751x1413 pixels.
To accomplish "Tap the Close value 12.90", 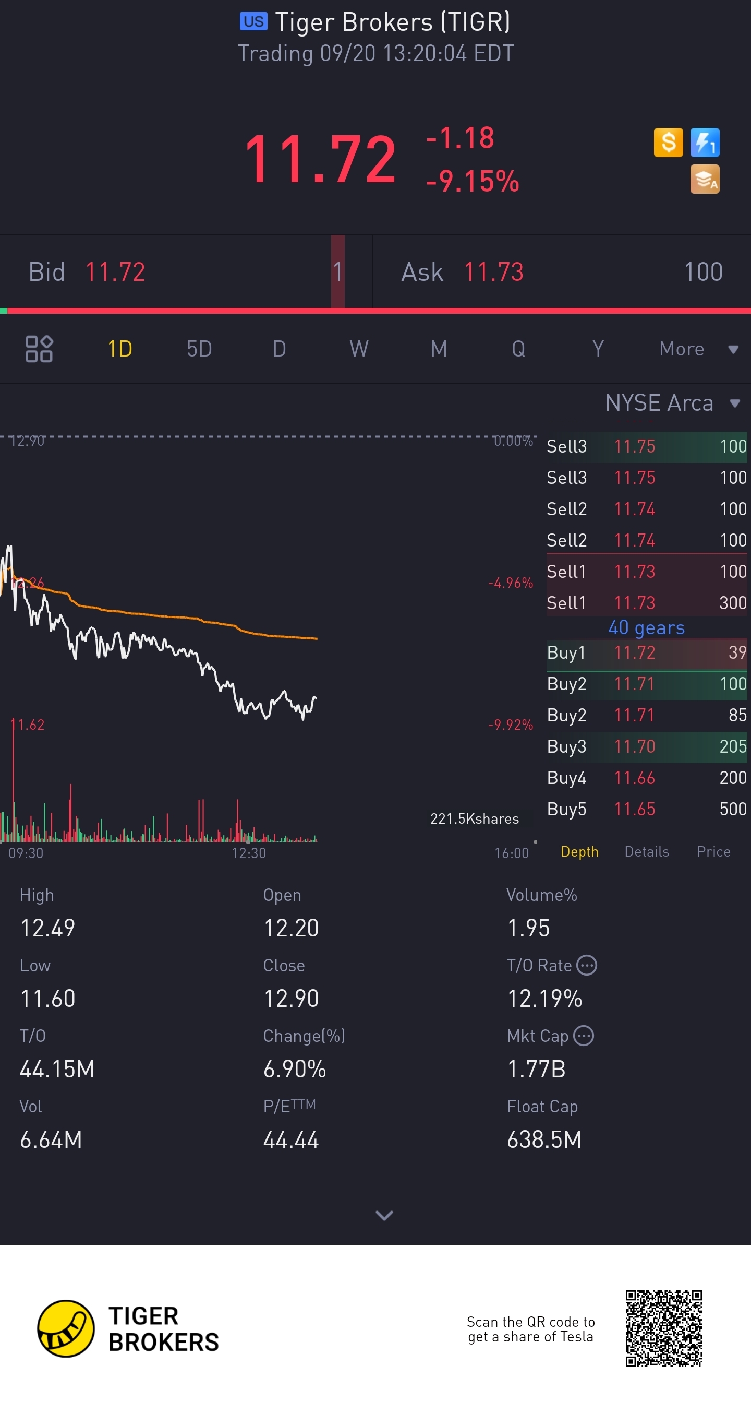I will coord(291,999).
